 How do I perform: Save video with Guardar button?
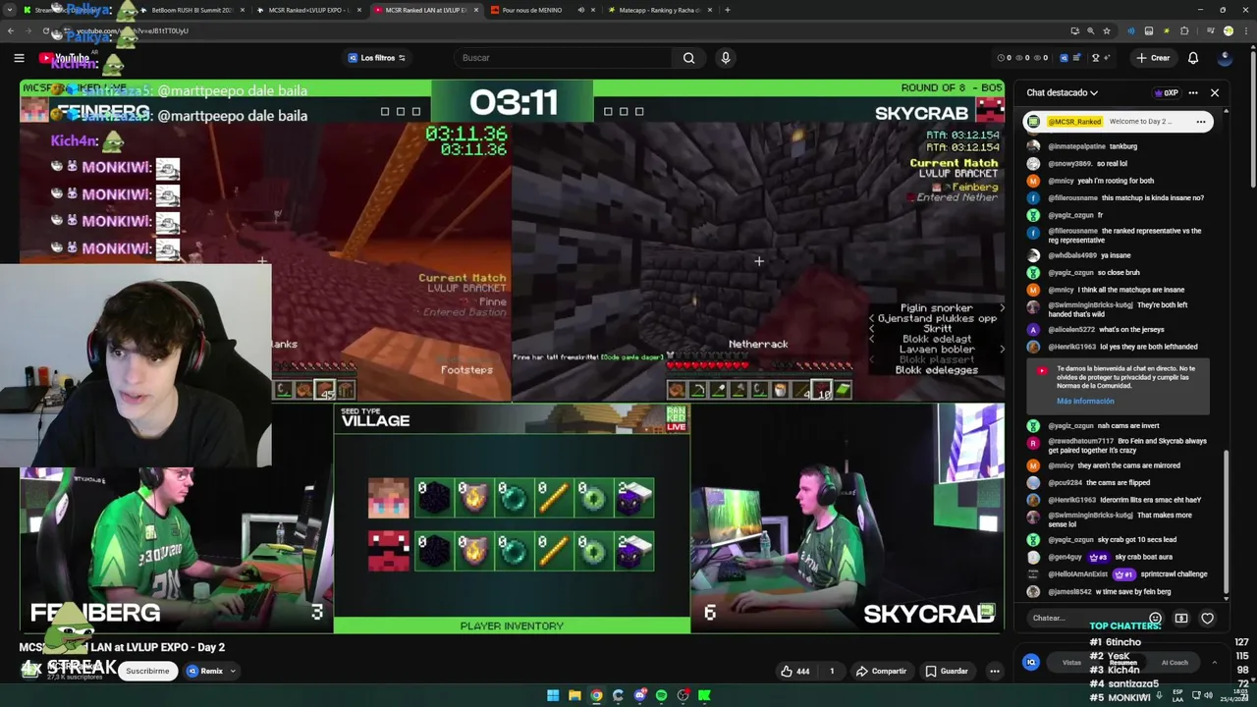coord(947,671)
